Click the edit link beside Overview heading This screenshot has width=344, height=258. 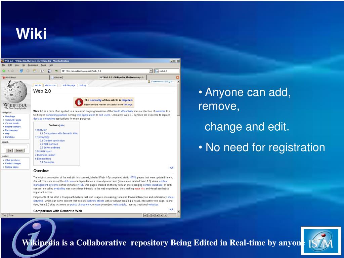(171, 168)
